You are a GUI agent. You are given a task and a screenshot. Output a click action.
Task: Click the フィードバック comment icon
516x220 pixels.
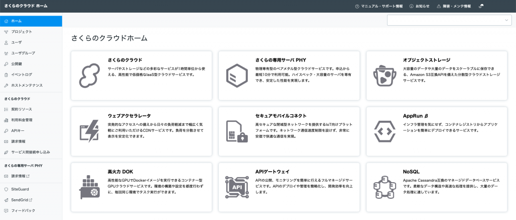(6, 210)
